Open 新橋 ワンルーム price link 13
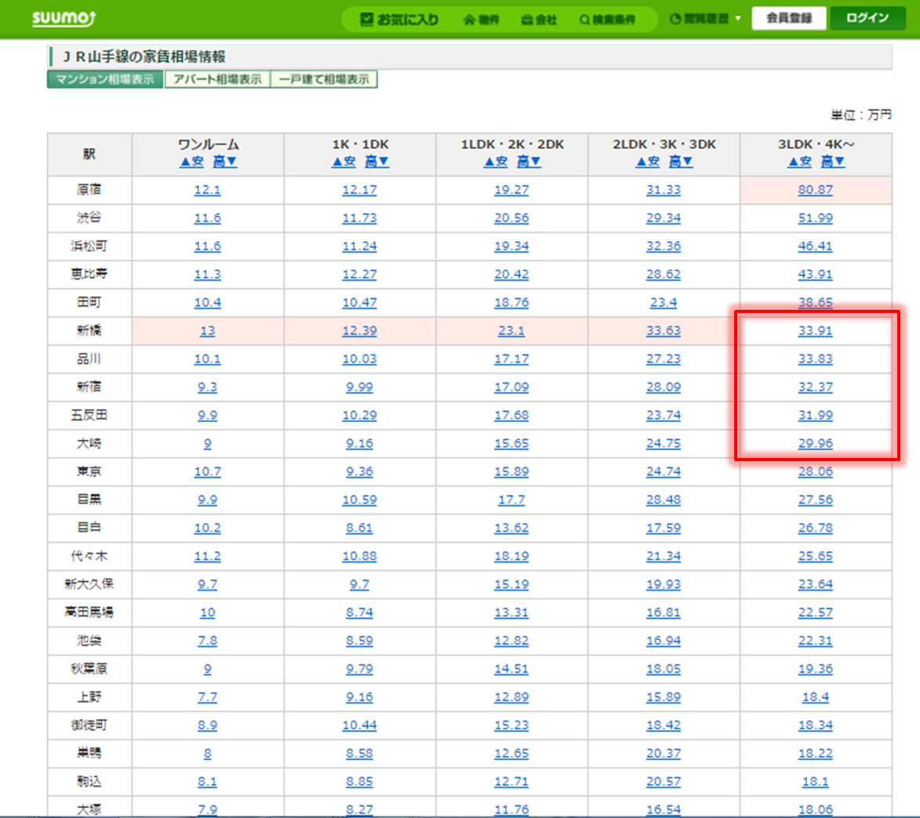Image resolution: width=920 pixels, height=818 pixels. click(207, 331)
